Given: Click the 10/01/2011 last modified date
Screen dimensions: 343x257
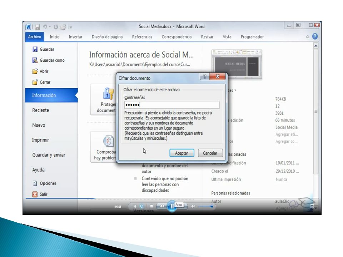Looking at the screenshot, I should pyautogui.click(x=287, y=163).
